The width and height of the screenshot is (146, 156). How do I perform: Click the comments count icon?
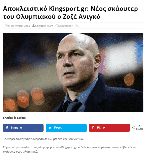click(76, 26)
